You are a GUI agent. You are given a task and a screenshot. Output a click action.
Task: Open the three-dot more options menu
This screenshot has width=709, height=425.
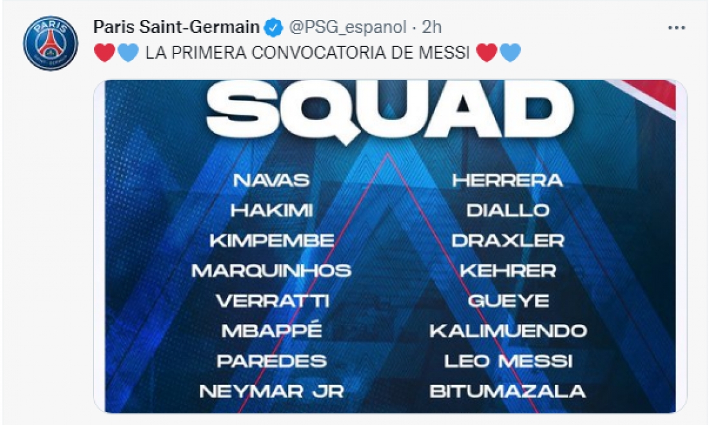(676, 28)
